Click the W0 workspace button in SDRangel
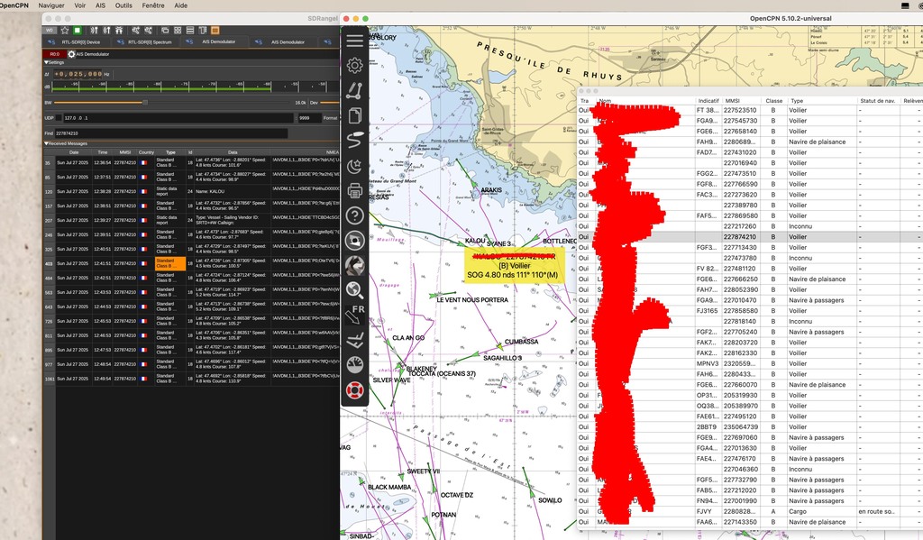 point(50,30)
